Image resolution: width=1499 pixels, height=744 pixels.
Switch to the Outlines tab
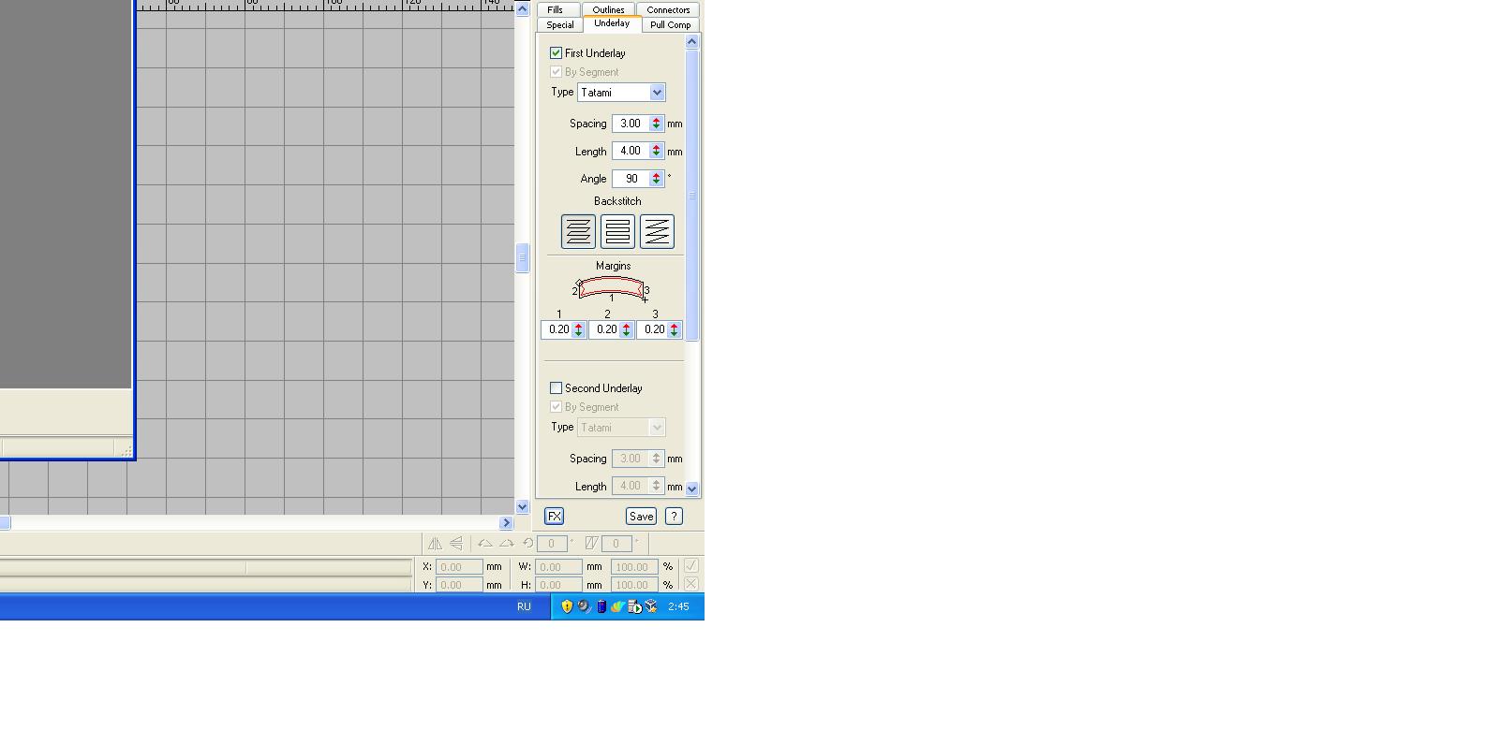tap(608, 9)
